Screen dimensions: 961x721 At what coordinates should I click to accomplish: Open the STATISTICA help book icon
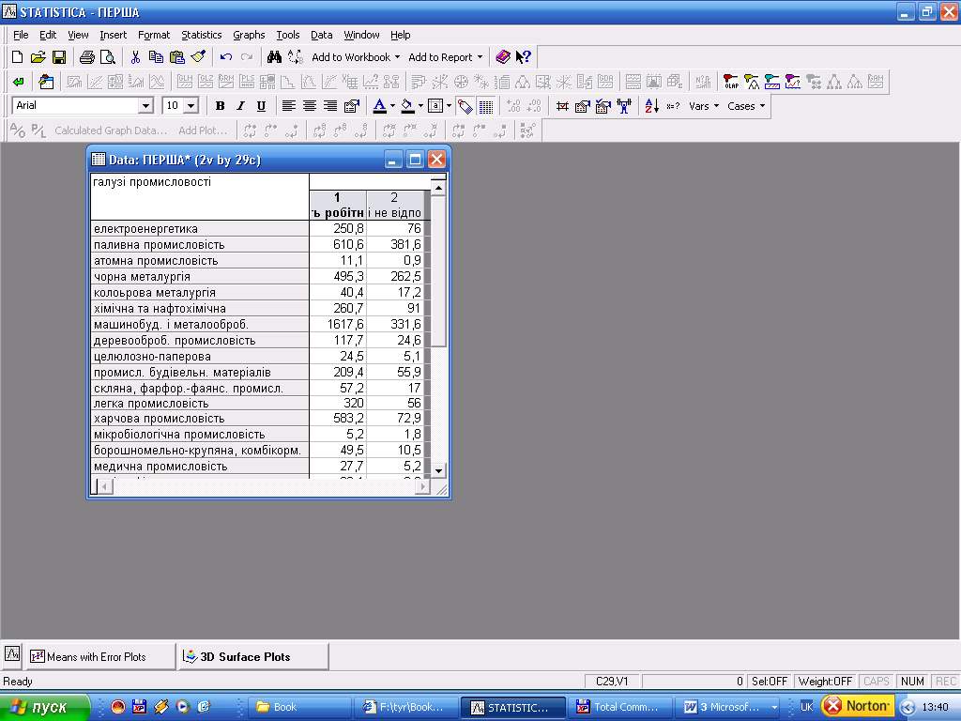(x=503, y=57)
